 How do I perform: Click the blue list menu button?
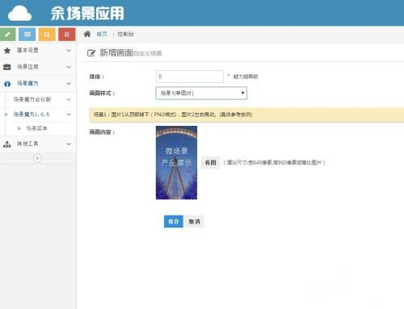point(27,34)
